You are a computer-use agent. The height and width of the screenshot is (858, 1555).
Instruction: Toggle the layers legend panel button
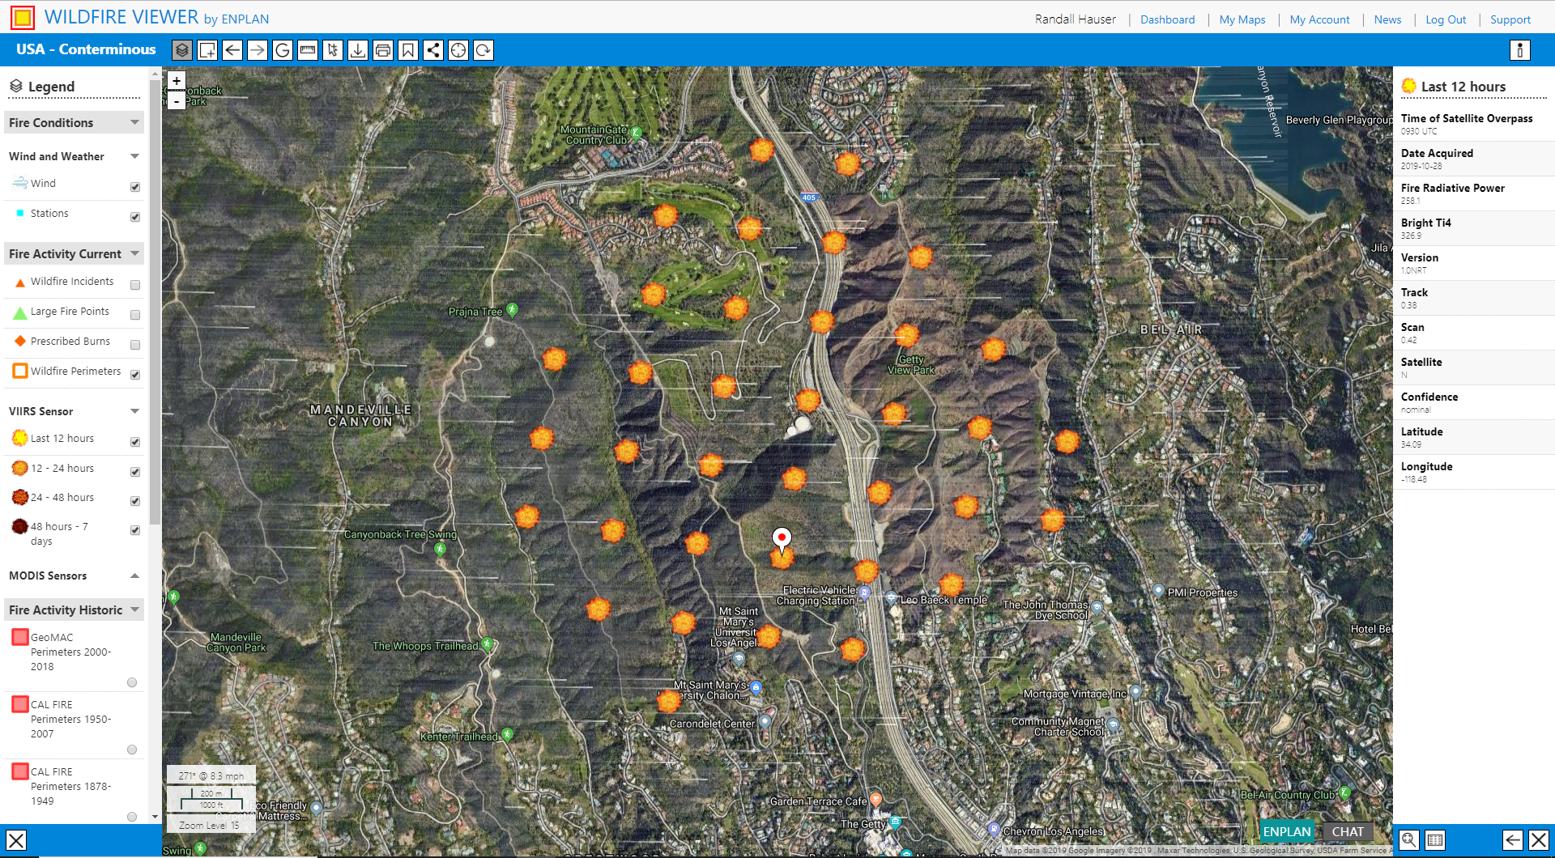[x=182, y=50]
